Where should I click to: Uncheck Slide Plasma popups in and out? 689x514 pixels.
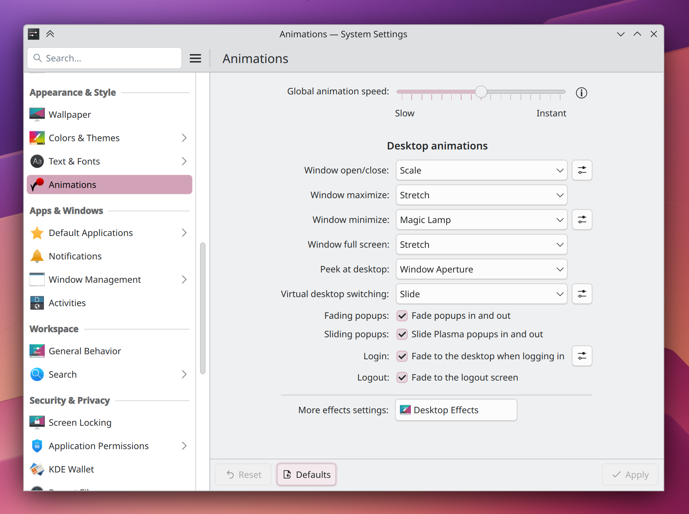click(x=402, y=335)
